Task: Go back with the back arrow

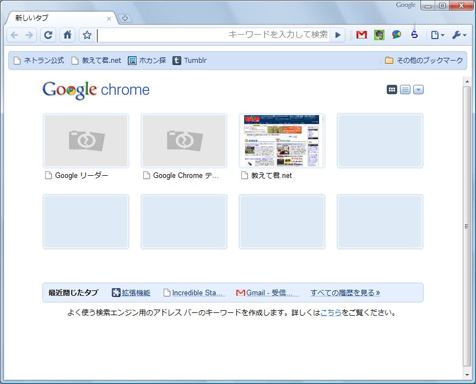Action: pos(14,35)
